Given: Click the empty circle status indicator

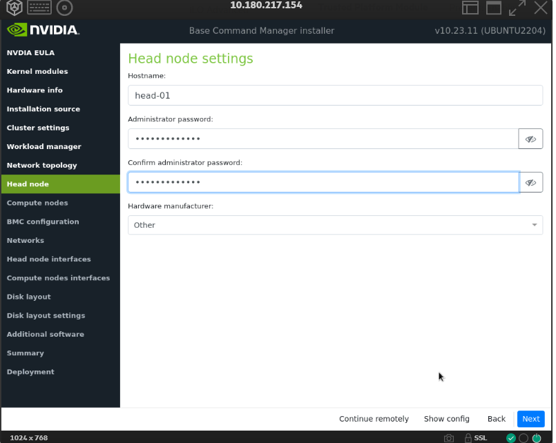Looking at the screenshot, I should pyautogui.click(x=524, y=437).
